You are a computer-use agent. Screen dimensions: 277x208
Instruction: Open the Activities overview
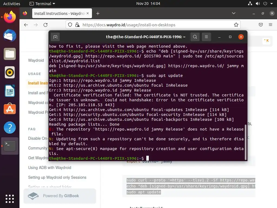pyautogui.click(x=12, y=4)
